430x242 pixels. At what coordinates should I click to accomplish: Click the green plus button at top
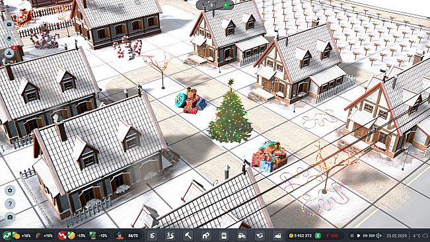click(225, 5)
